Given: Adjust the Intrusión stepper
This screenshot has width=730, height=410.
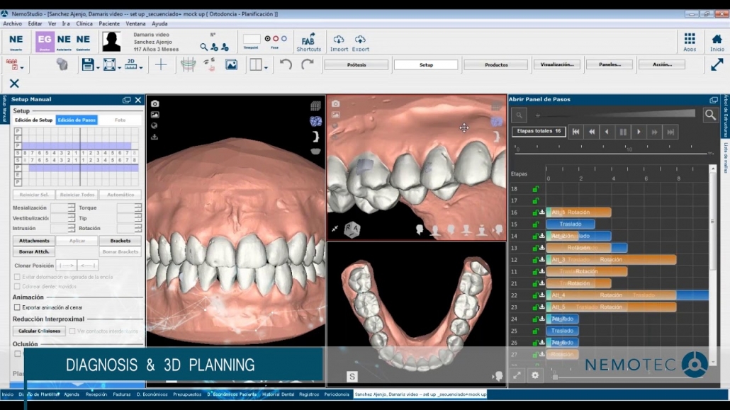Looking at the screenshot, I should tap(72, 228).
